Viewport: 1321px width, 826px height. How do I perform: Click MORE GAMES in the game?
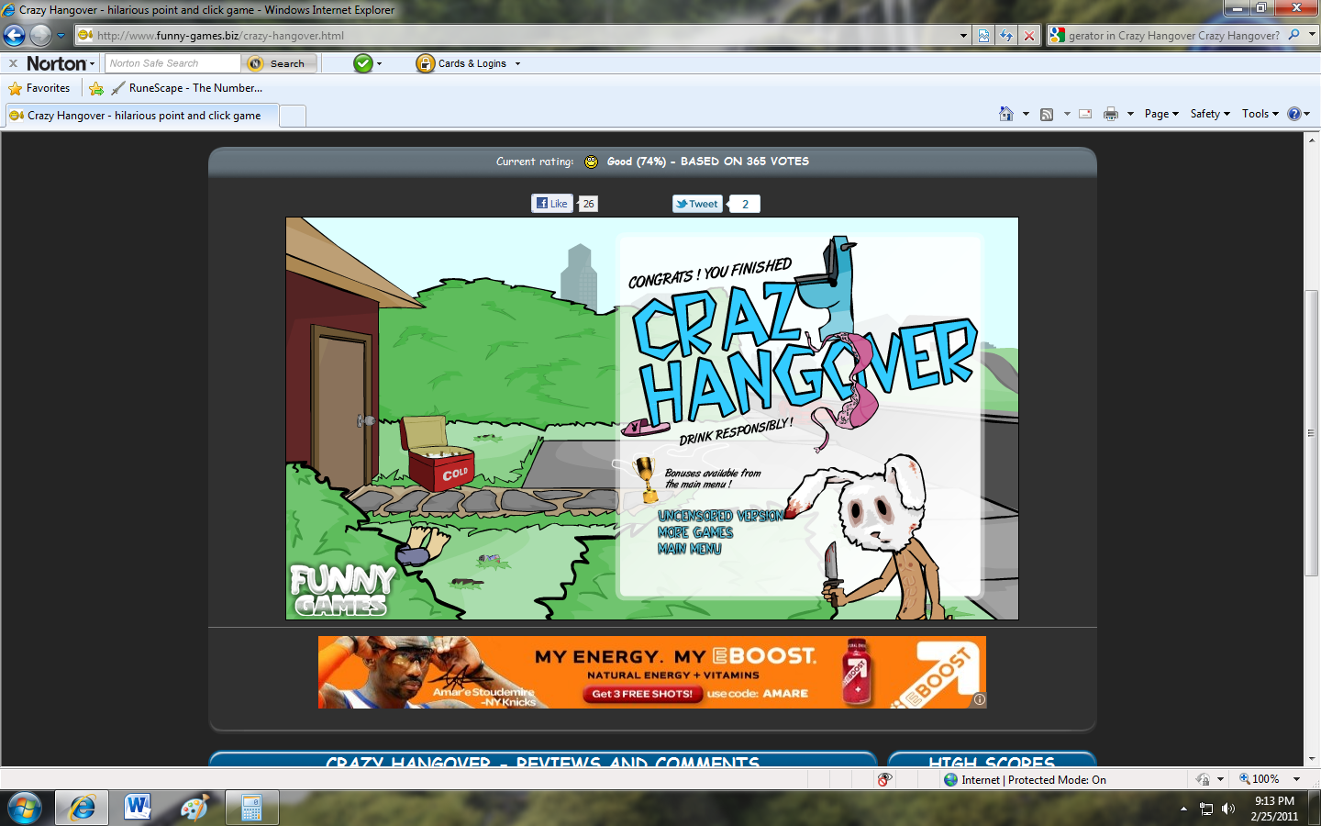pyautogui.click(x=695, y=532)
